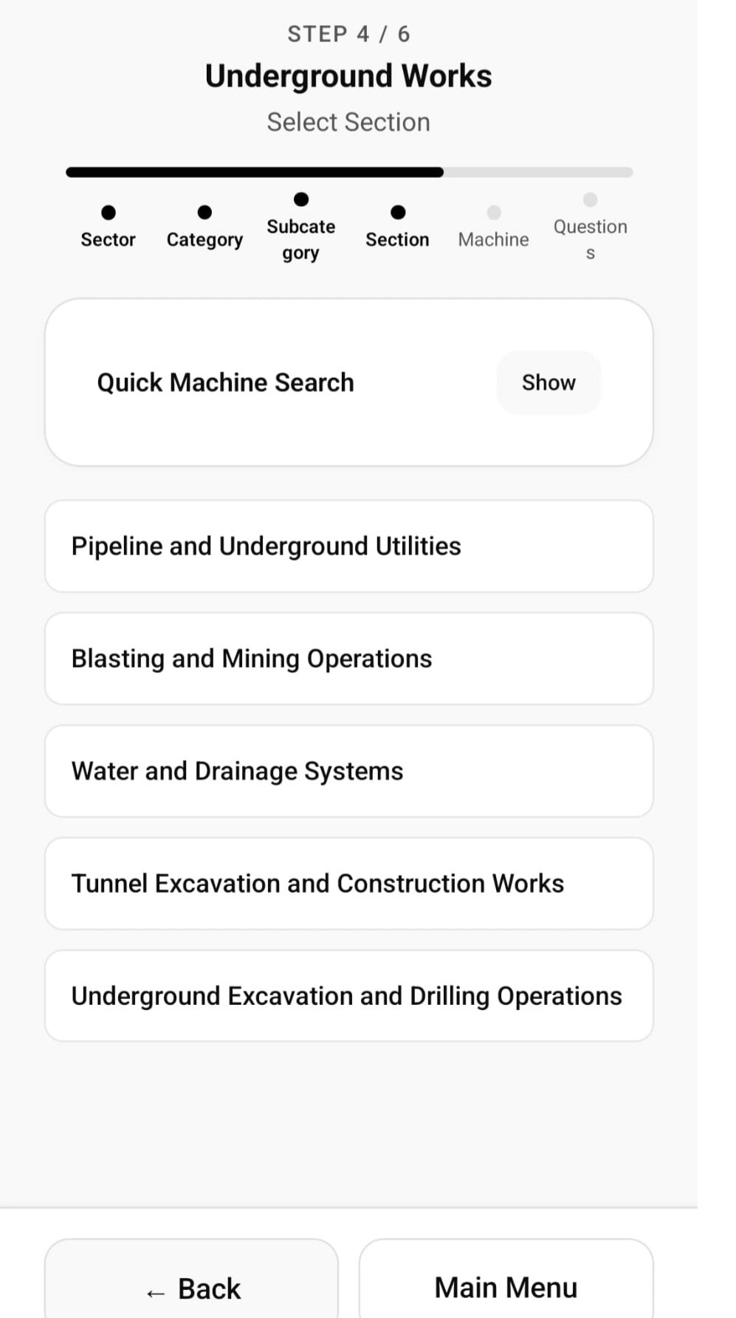Select Pipeline and Underground Utilities section
This screenshot has height=1318, width=736.
pos(348,546)
